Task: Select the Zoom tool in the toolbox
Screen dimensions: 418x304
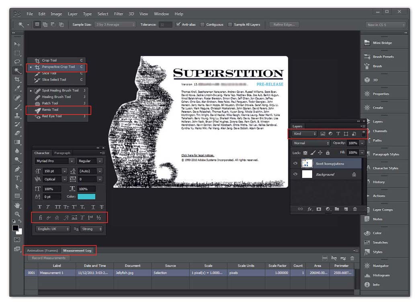Action: 17,214
